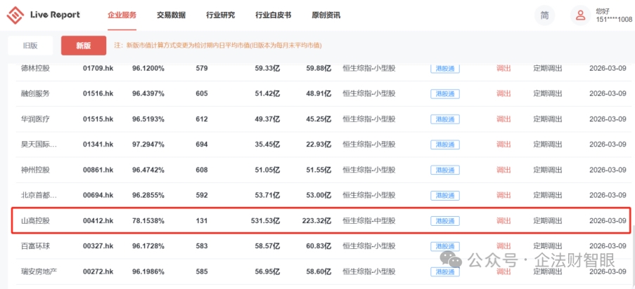Viewport: 635px width, 289px height.
Task: Select company name 北京首都
Action: [x=39, y=195]
